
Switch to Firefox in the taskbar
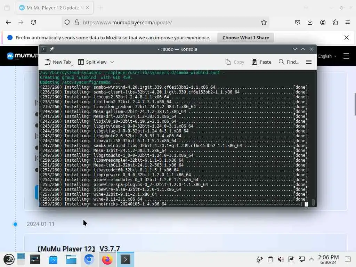pos(107,259)
